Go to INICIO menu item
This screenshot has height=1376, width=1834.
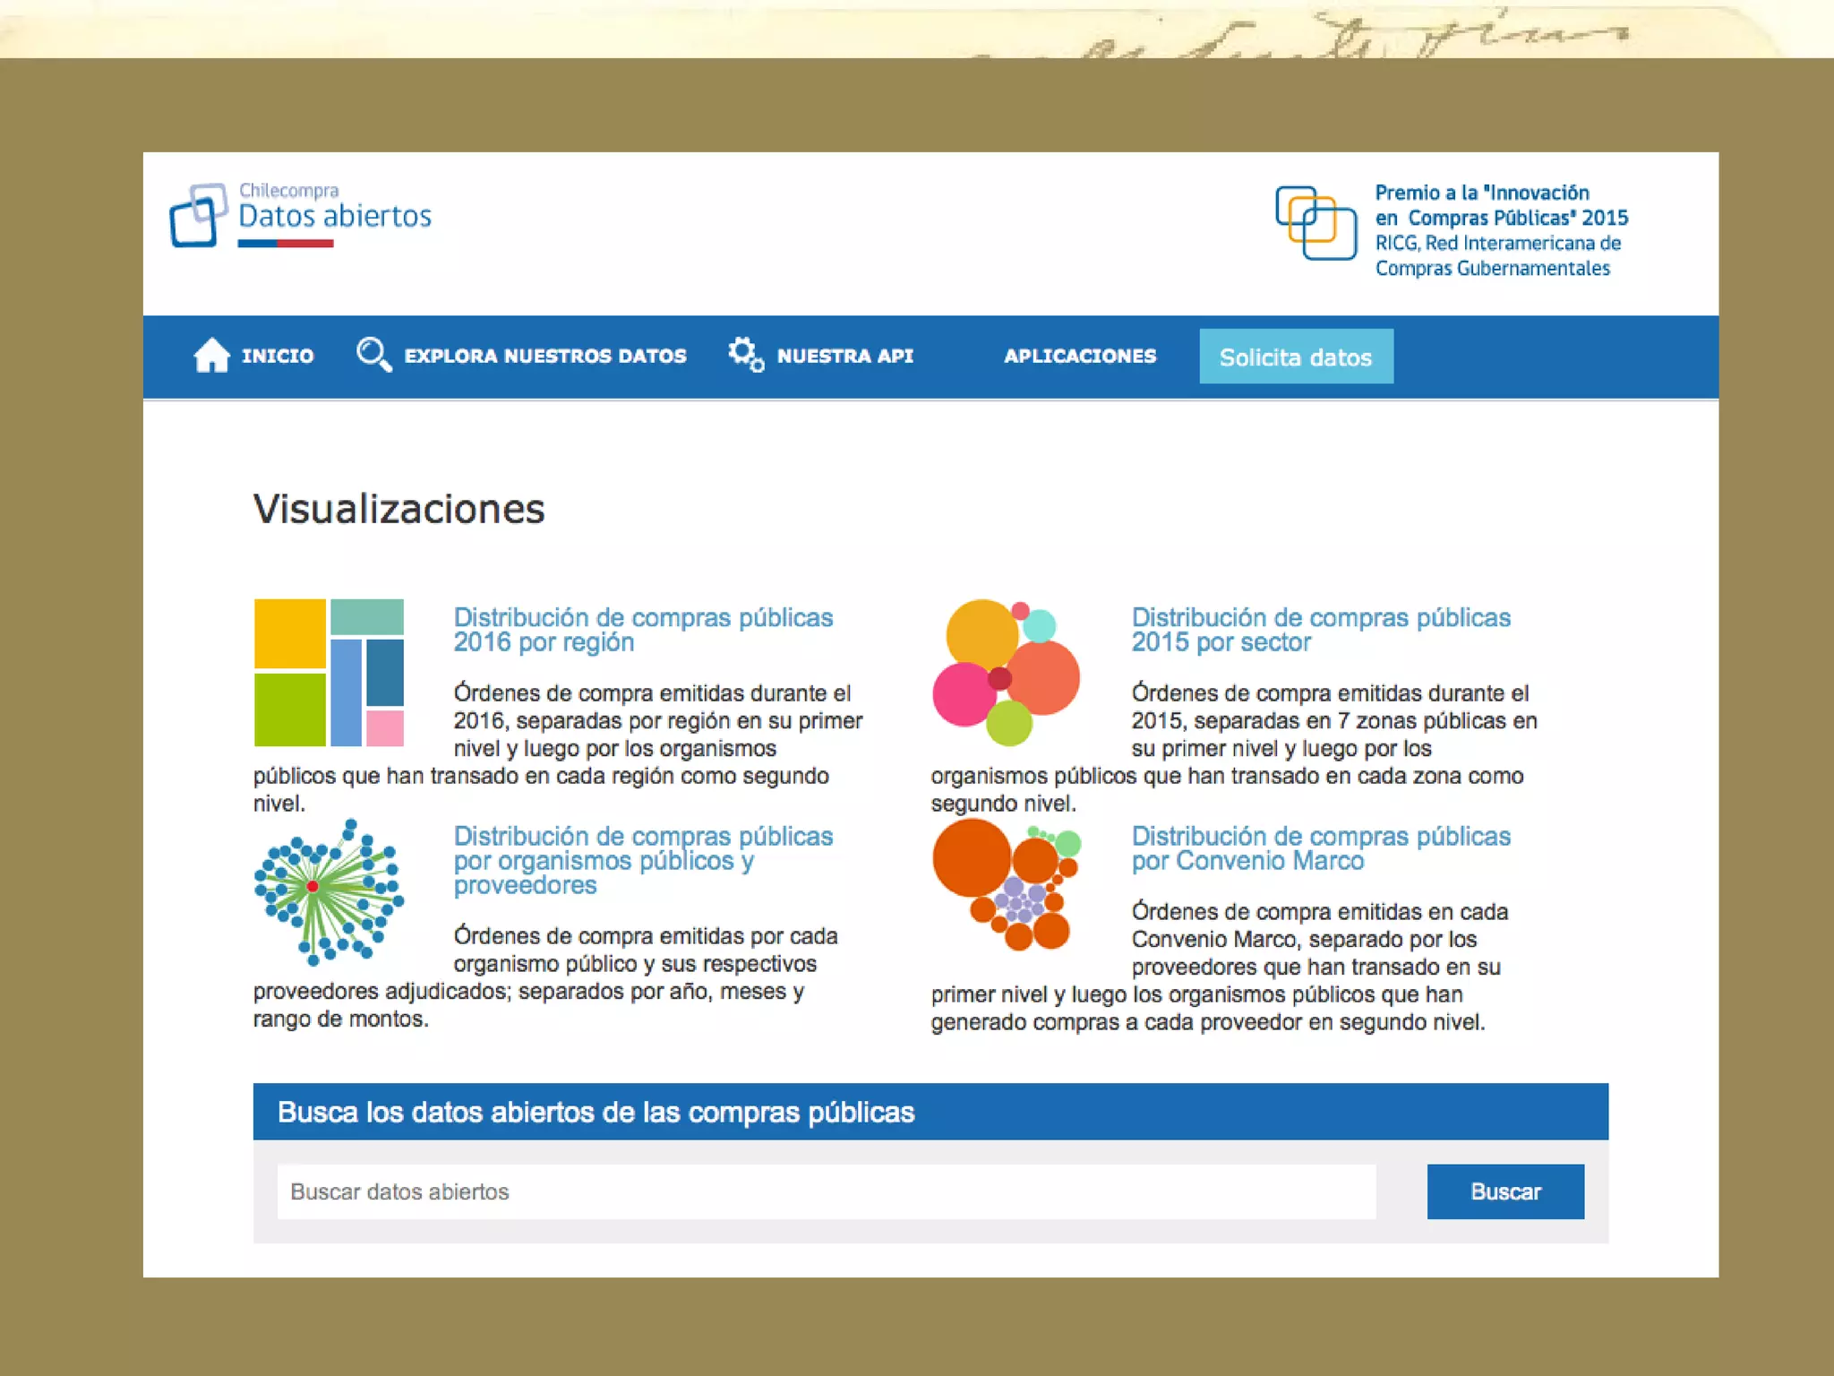[278, 357]
